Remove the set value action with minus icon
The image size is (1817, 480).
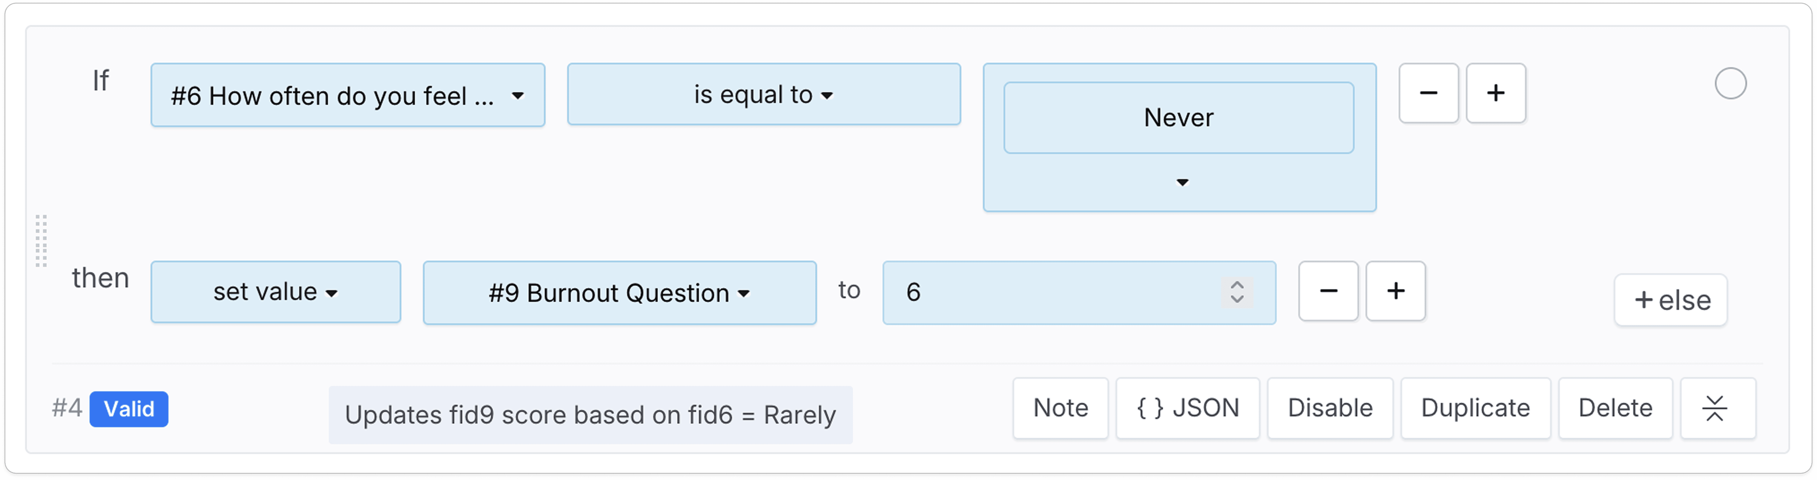[1328, 291]
